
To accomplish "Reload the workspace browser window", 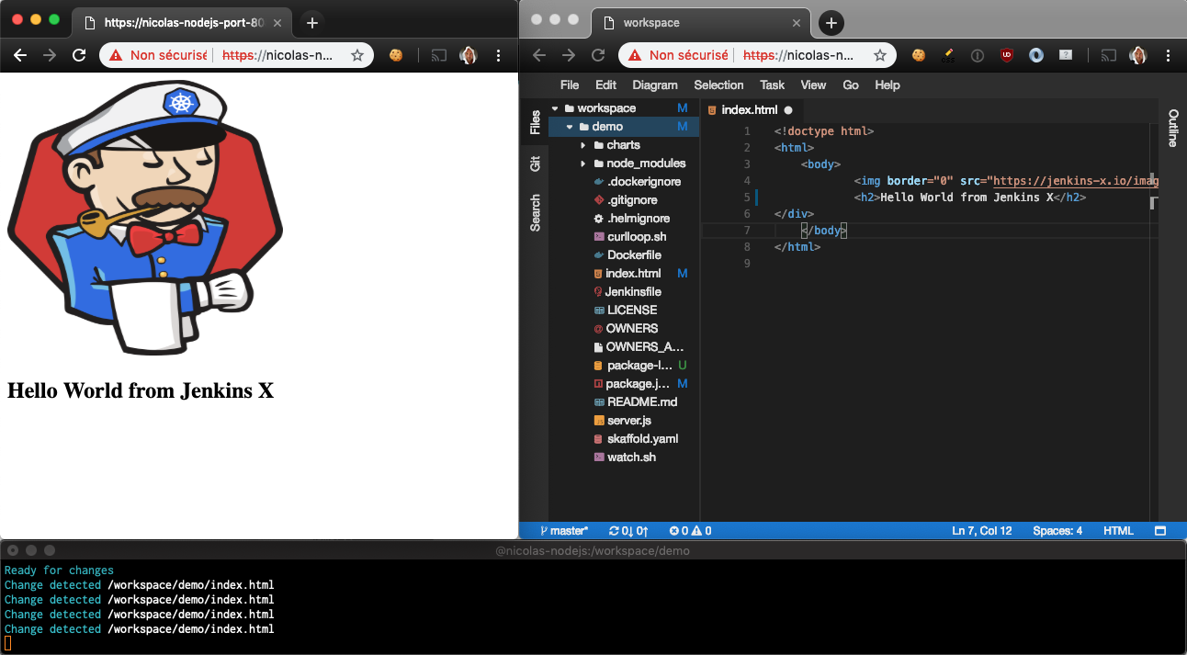I will tap(598, 55).
